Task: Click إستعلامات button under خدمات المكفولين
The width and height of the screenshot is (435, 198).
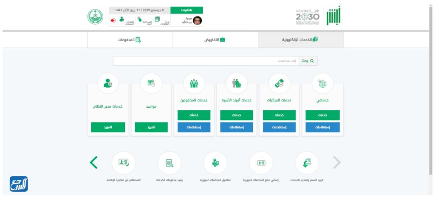Action: [194, 127]
